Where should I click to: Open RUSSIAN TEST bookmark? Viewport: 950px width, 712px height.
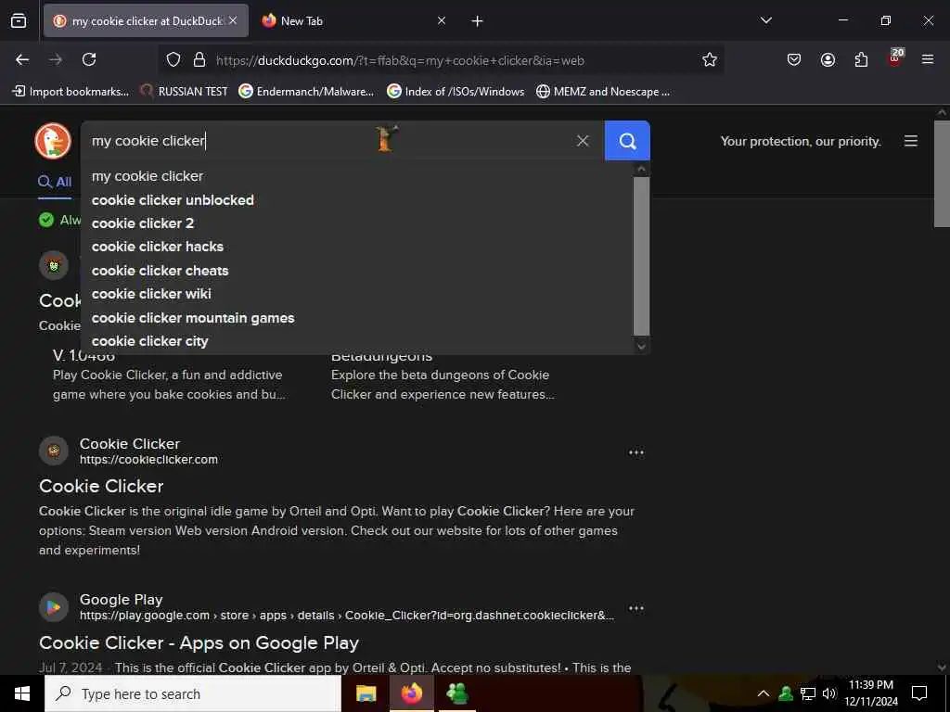click(185, 92)
